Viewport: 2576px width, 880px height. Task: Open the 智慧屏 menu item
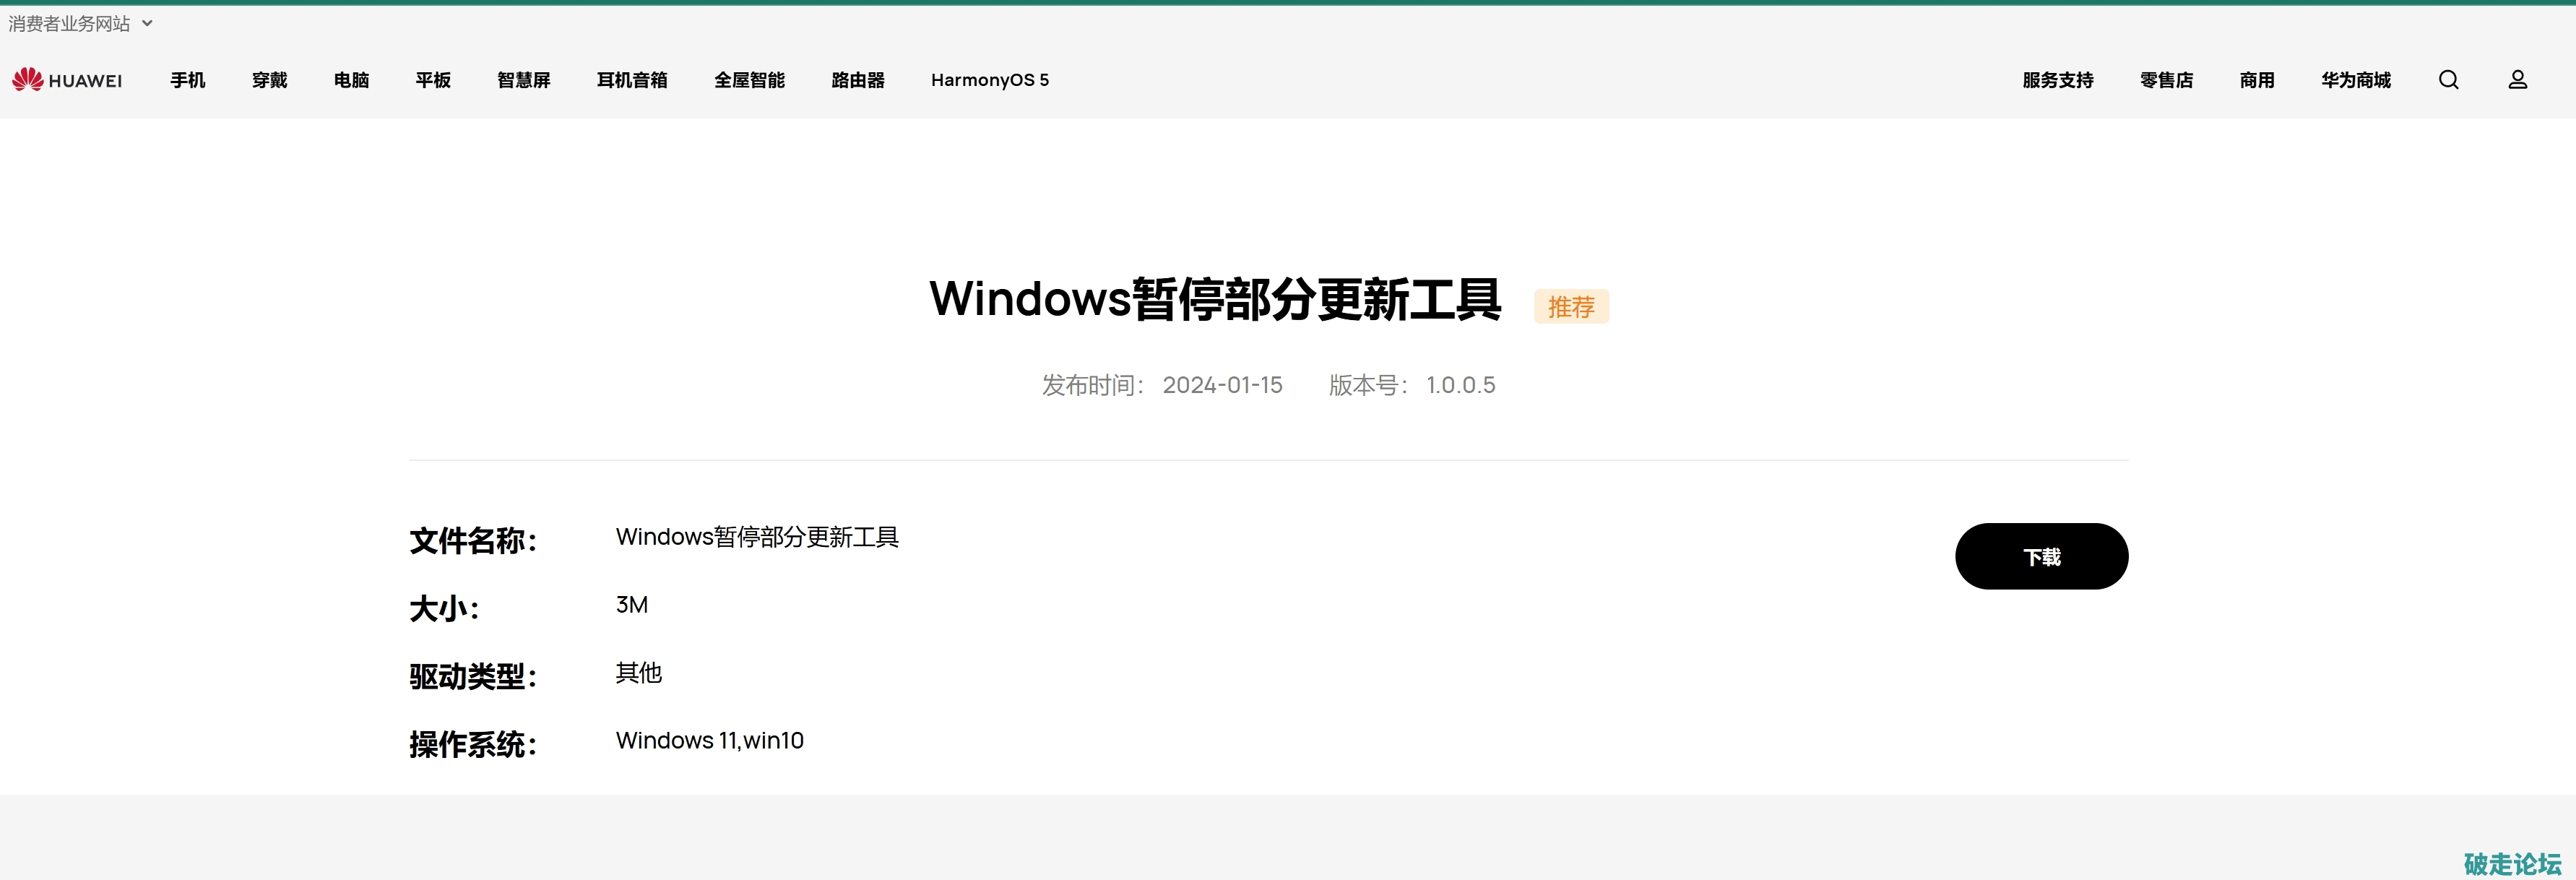coord(524,80)
